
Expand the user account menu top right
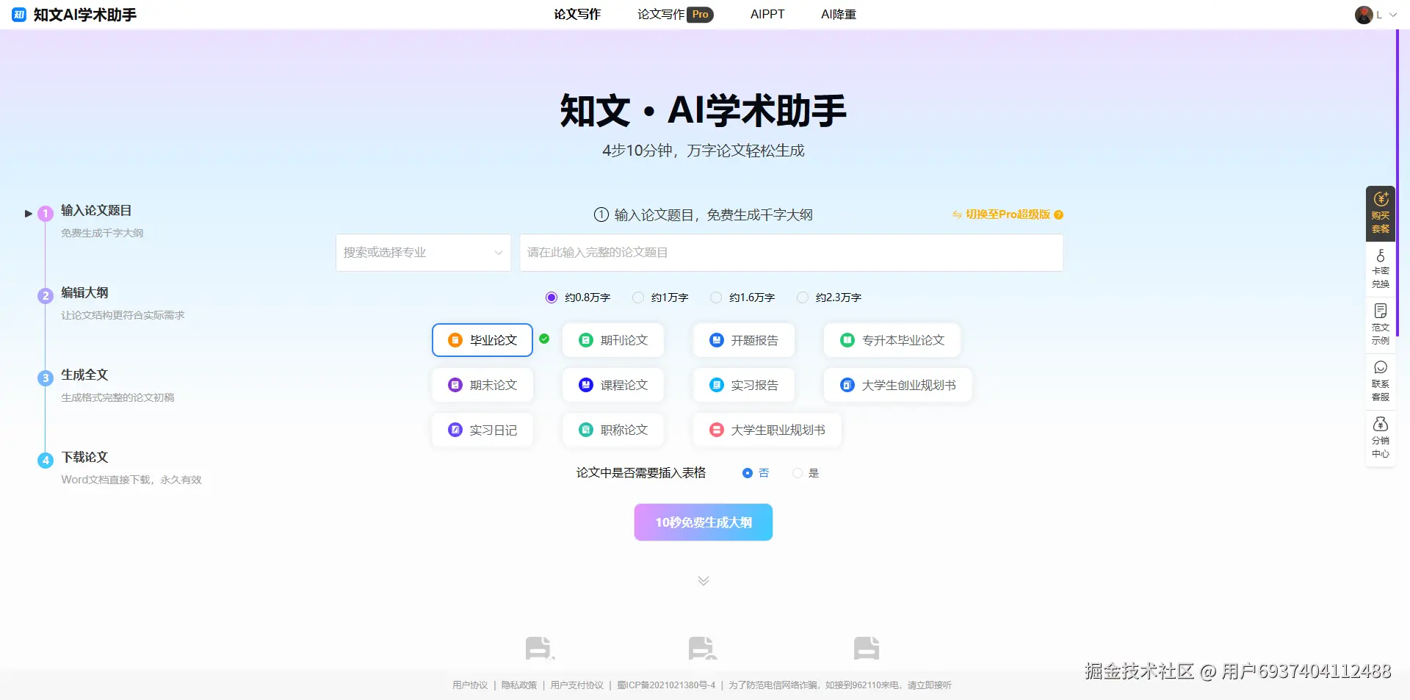pos(1377,14)
